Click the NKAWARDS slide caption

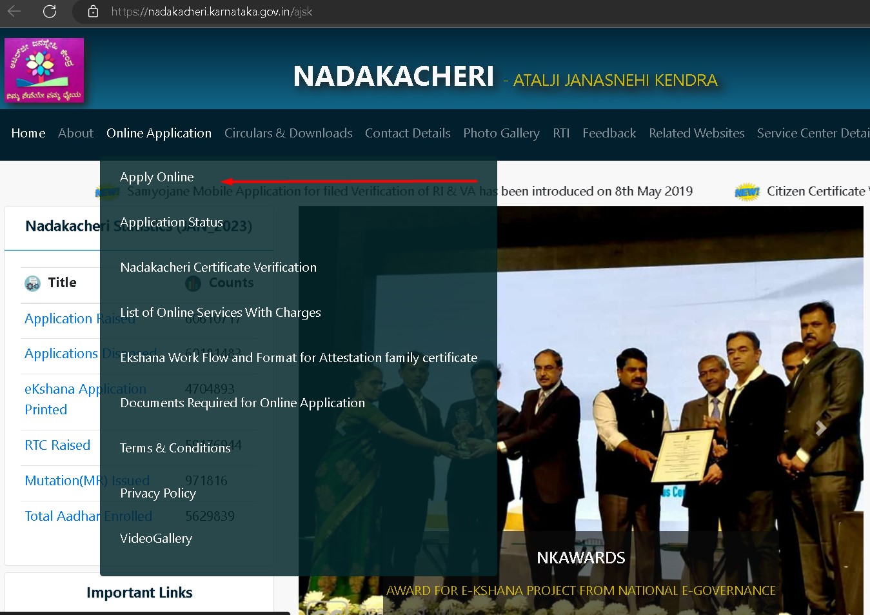(x=581, y=558)
